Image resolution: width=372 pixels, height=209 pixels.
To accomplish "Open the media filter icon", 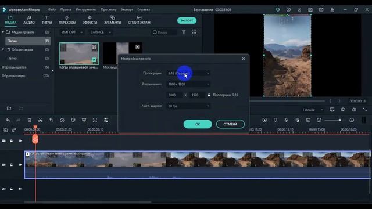I will (184, 33).
